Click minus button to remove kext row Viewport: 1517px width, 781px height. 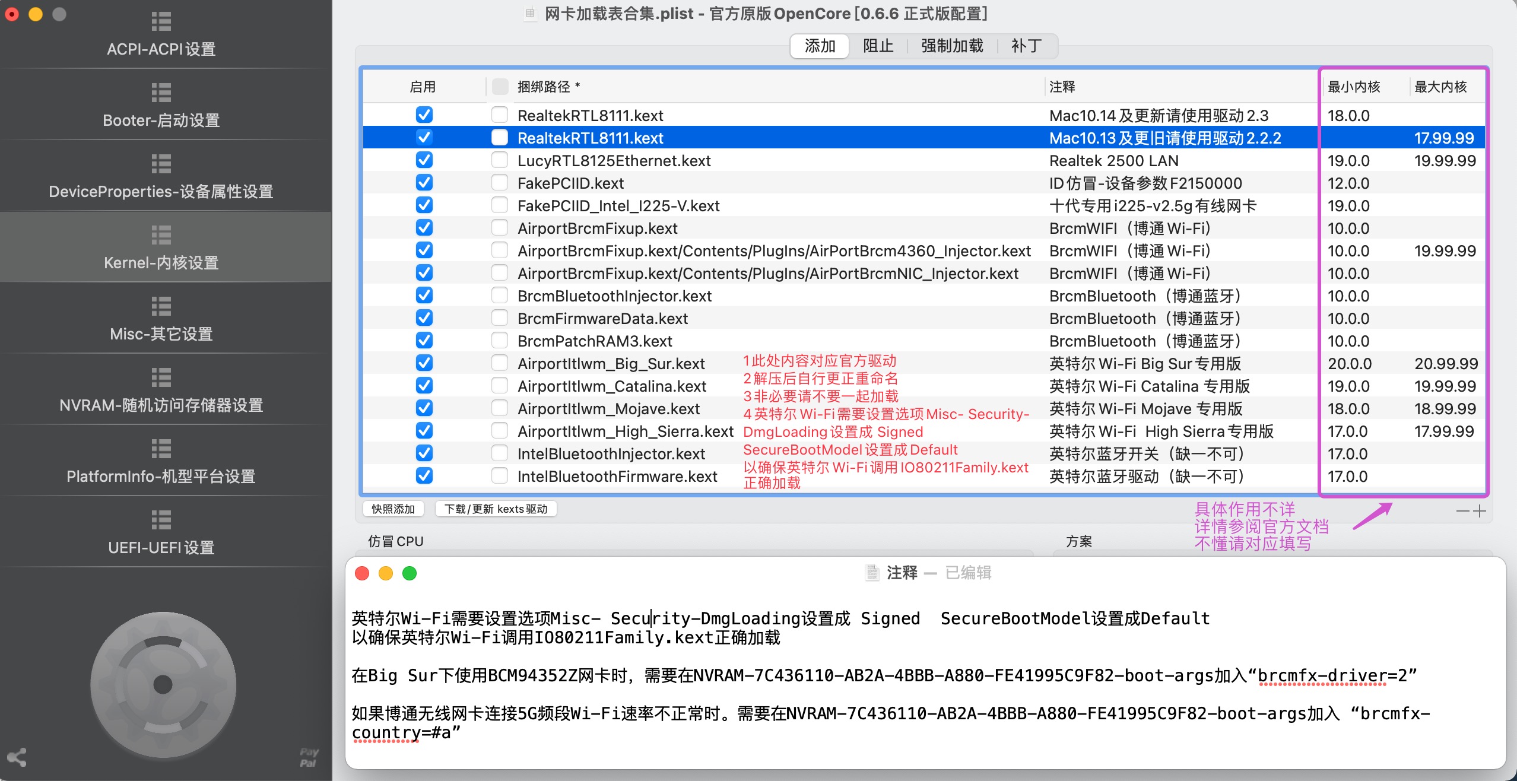click(1462, 512)
